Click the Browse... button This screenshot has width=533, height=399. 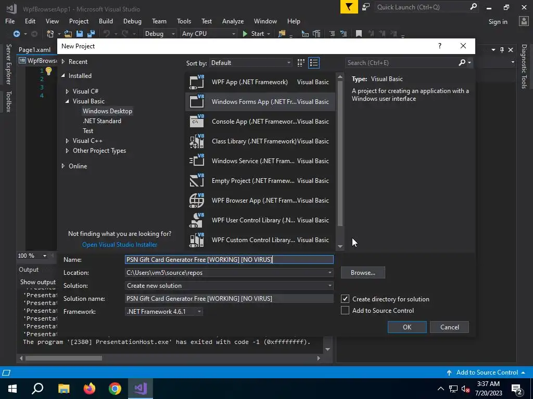363,272
